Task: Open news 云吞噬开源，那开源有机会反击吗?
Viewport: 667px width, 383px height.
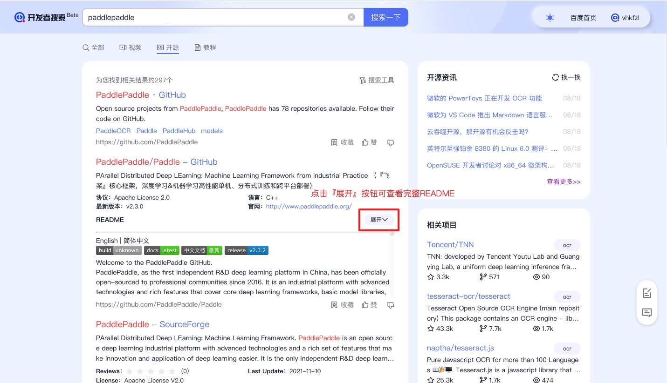Action: click(x=478, y=132)
